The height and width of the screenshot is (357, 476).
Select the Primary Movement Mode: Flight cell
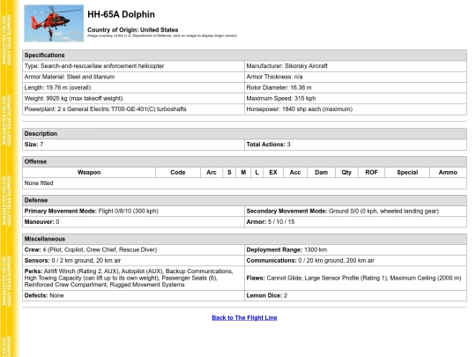coord(133,211)
